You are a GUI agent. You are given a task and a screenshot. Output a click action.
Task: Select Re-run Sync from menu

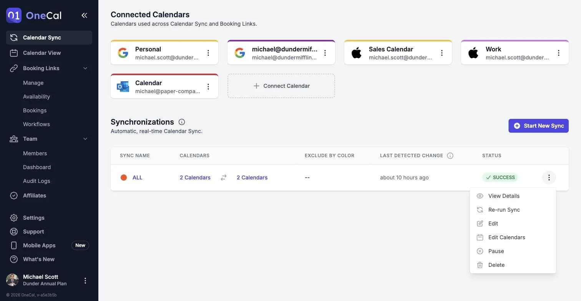(x=513, y=210)
